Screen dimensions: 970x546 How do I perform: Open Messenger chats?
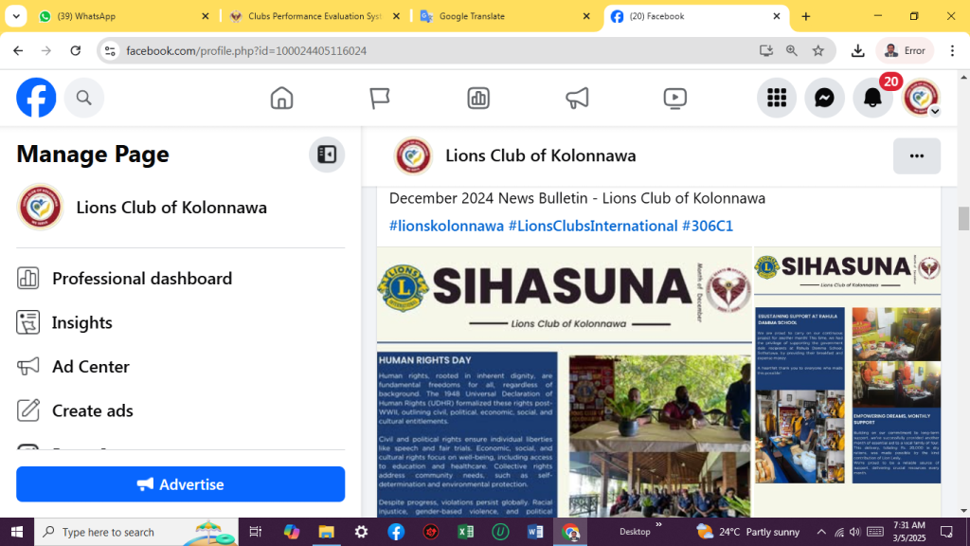[825, 98]
